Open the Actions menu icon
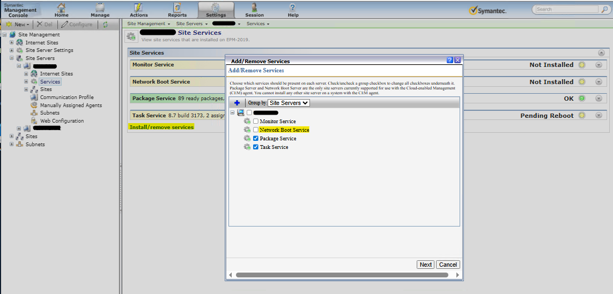The height and width of the screenshot is (294, 613). [x=138, y=7]
